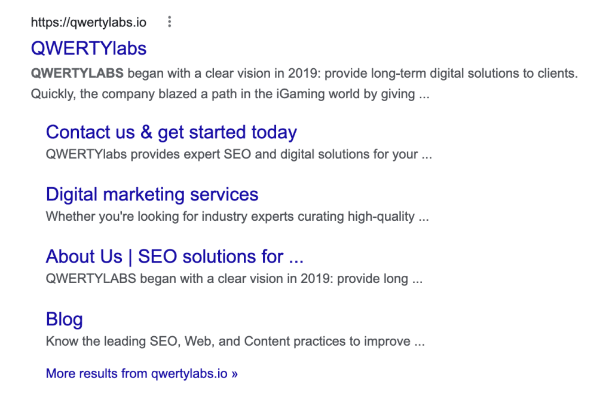
Task: Click the snippet line starting with 'Quickly, the company'
Action: point(229,94)
